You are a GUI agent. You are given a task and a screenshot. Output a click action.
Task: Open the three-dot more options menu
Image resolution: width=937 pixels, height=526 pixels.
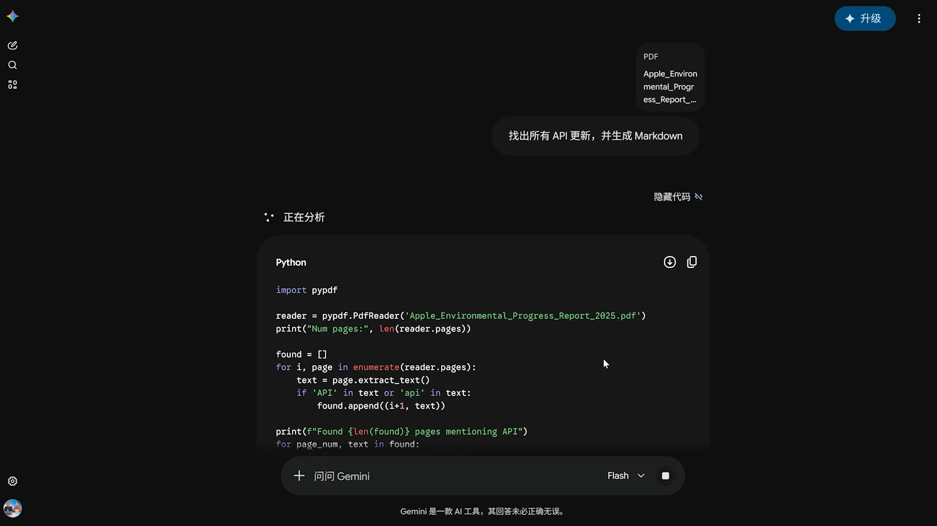click(919, 18)
